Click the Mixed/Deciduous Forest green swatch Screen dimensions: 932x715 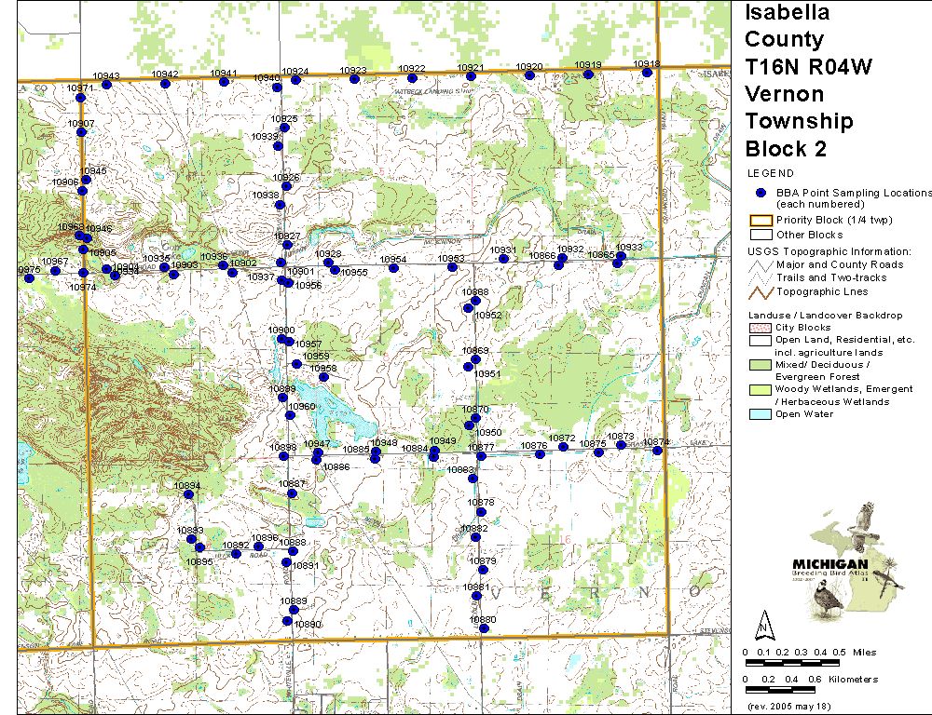coord(761,365)
